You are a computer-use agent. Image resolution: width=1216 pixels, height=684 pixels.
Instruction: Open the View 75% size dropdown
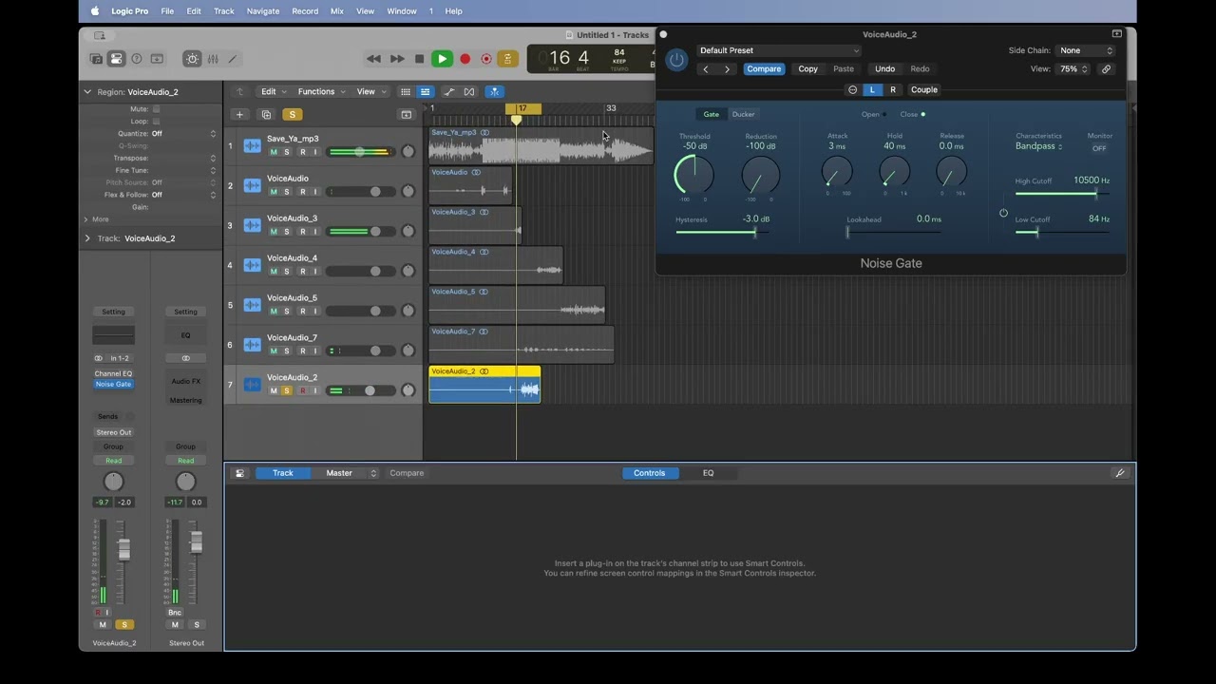1073,69
